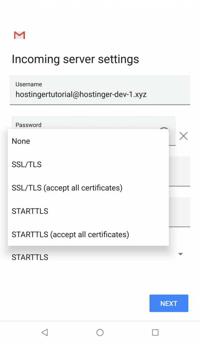Tap the port field edge behind popup
This screenshot has height=344, width=200.
point(180,212)
